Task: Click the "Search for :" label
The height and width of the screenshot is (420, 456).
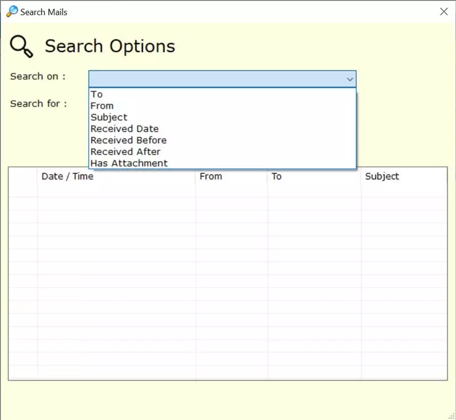Action: pyautogui.click(x=38, y=104)
